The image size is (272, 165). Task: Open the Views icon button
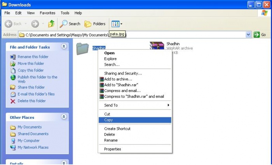115,24
